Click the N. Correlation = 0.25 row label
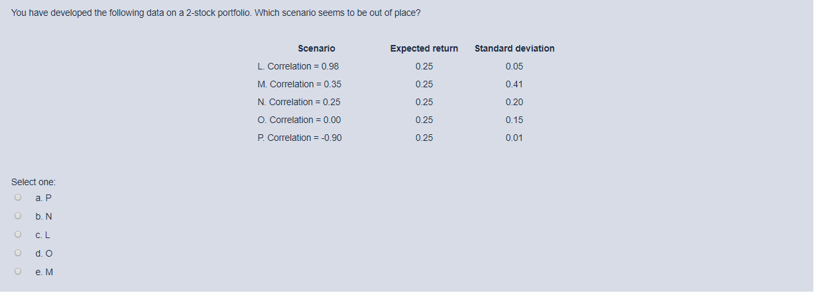 click(x=298, y=102)
